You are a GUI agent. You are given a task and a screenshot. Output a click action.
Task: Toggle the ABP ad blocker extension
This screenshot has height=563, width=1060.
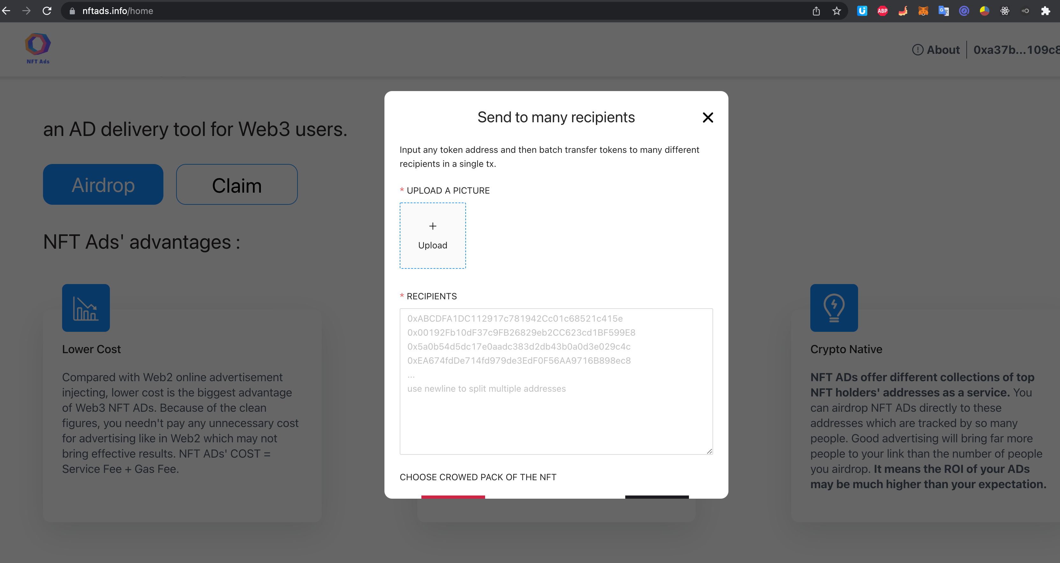point(883,11)
